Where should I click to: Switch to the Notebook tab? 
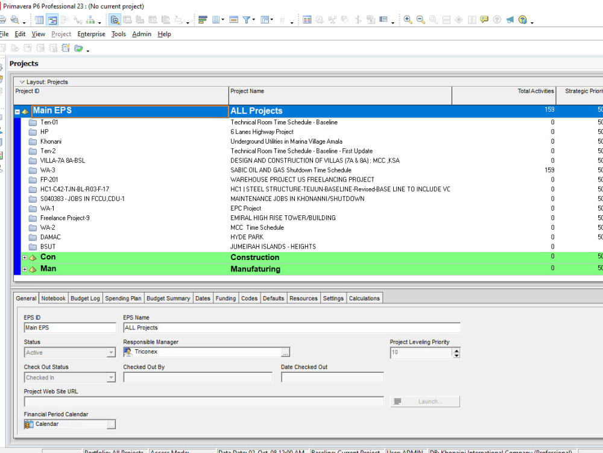pos(54,299)
